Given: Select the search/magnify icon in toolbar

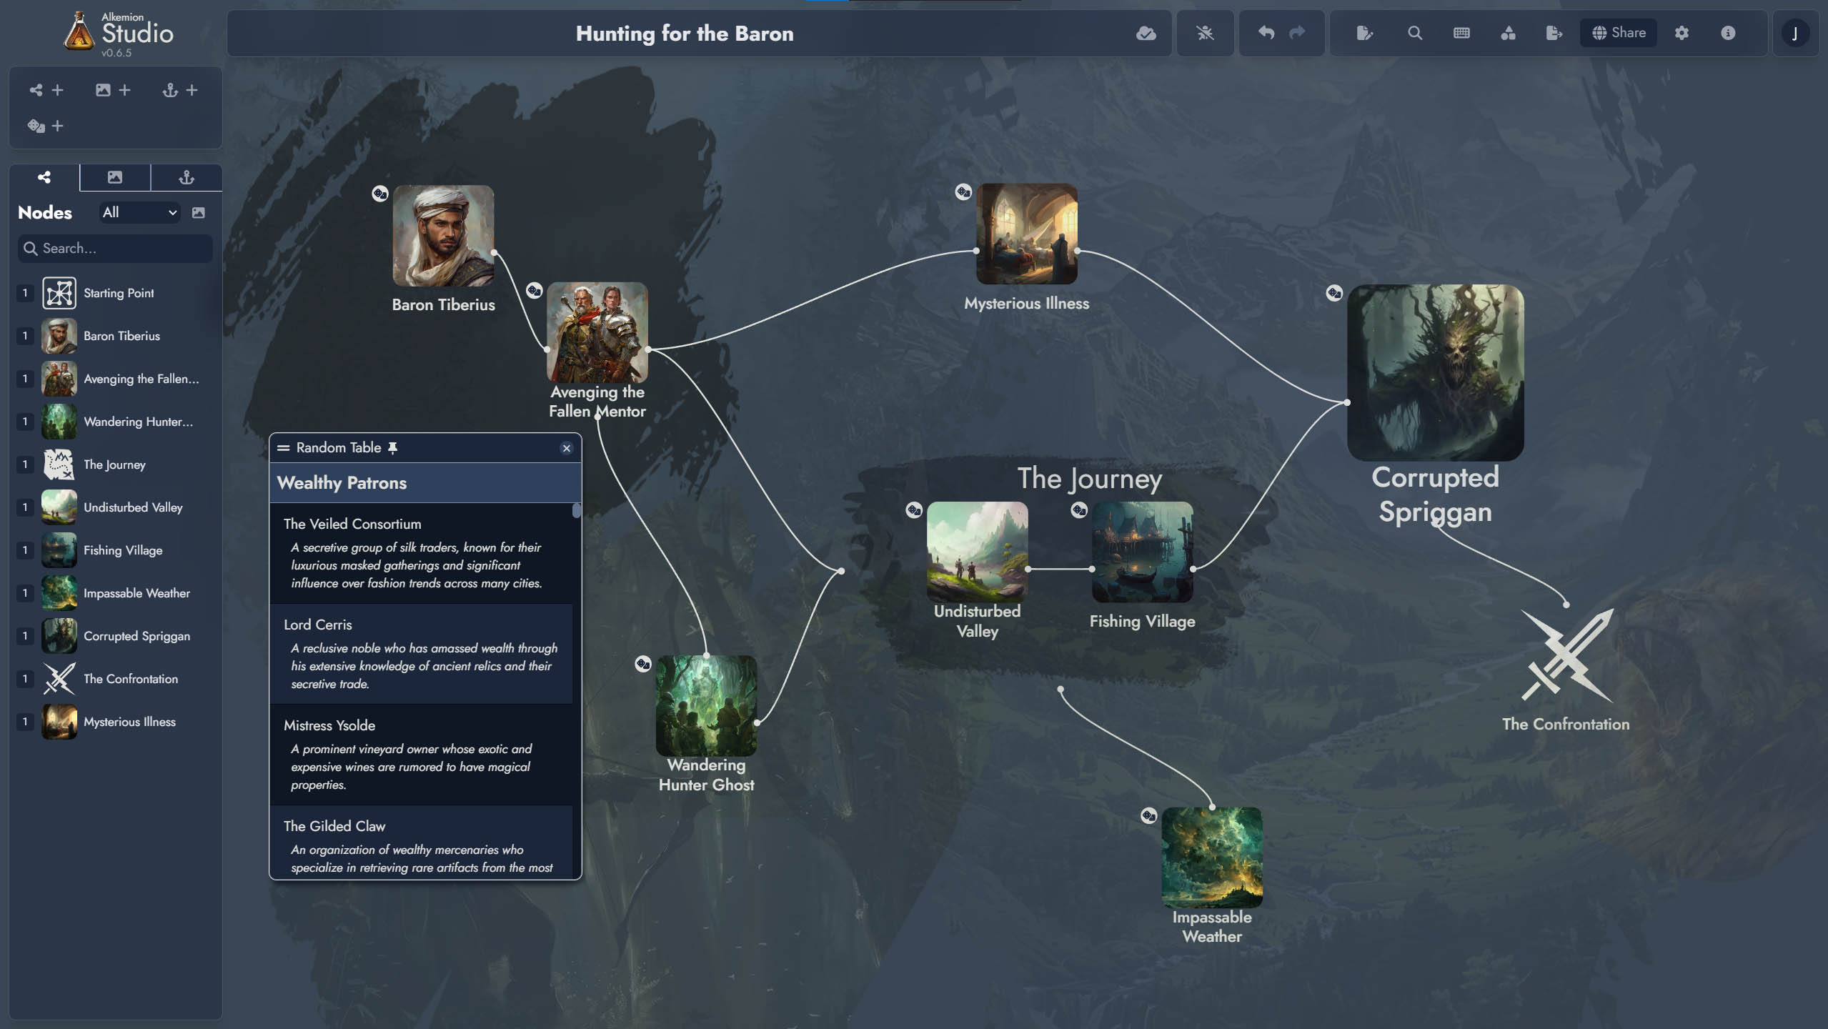Looking at the screenshot, I should (1414, 33).
